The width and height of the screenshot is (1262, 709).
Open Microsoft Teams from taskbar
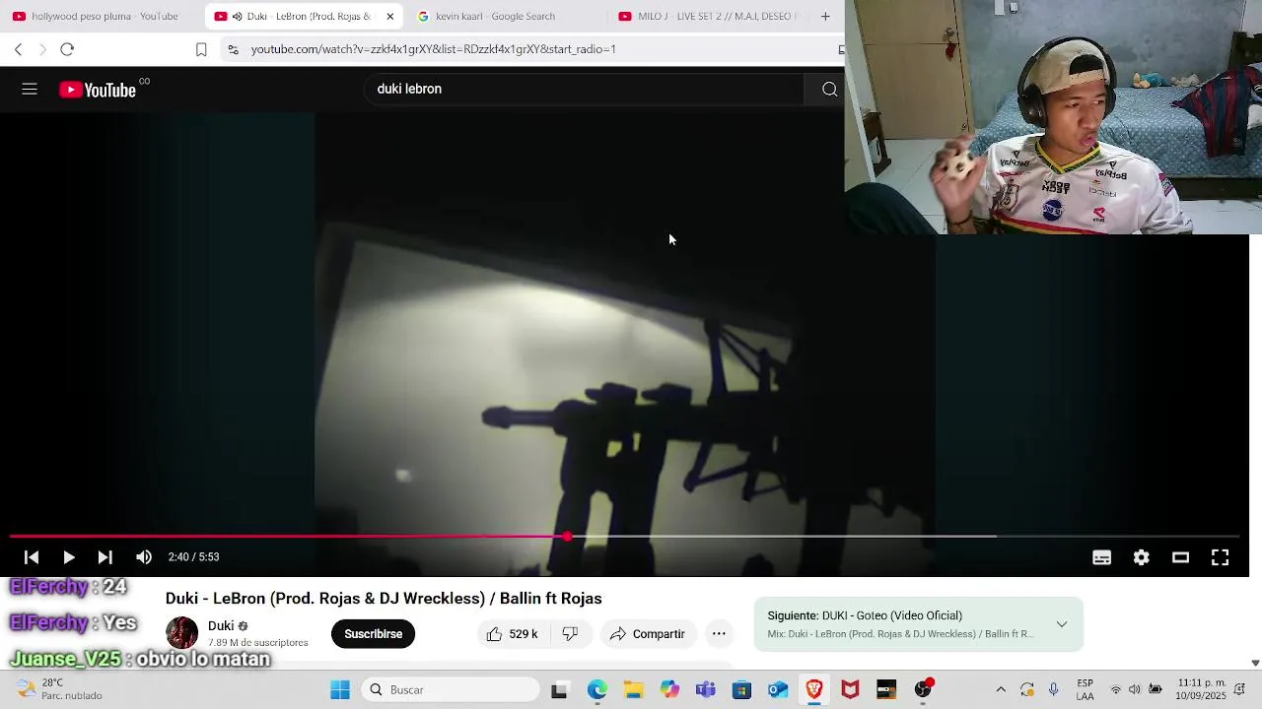705,690
